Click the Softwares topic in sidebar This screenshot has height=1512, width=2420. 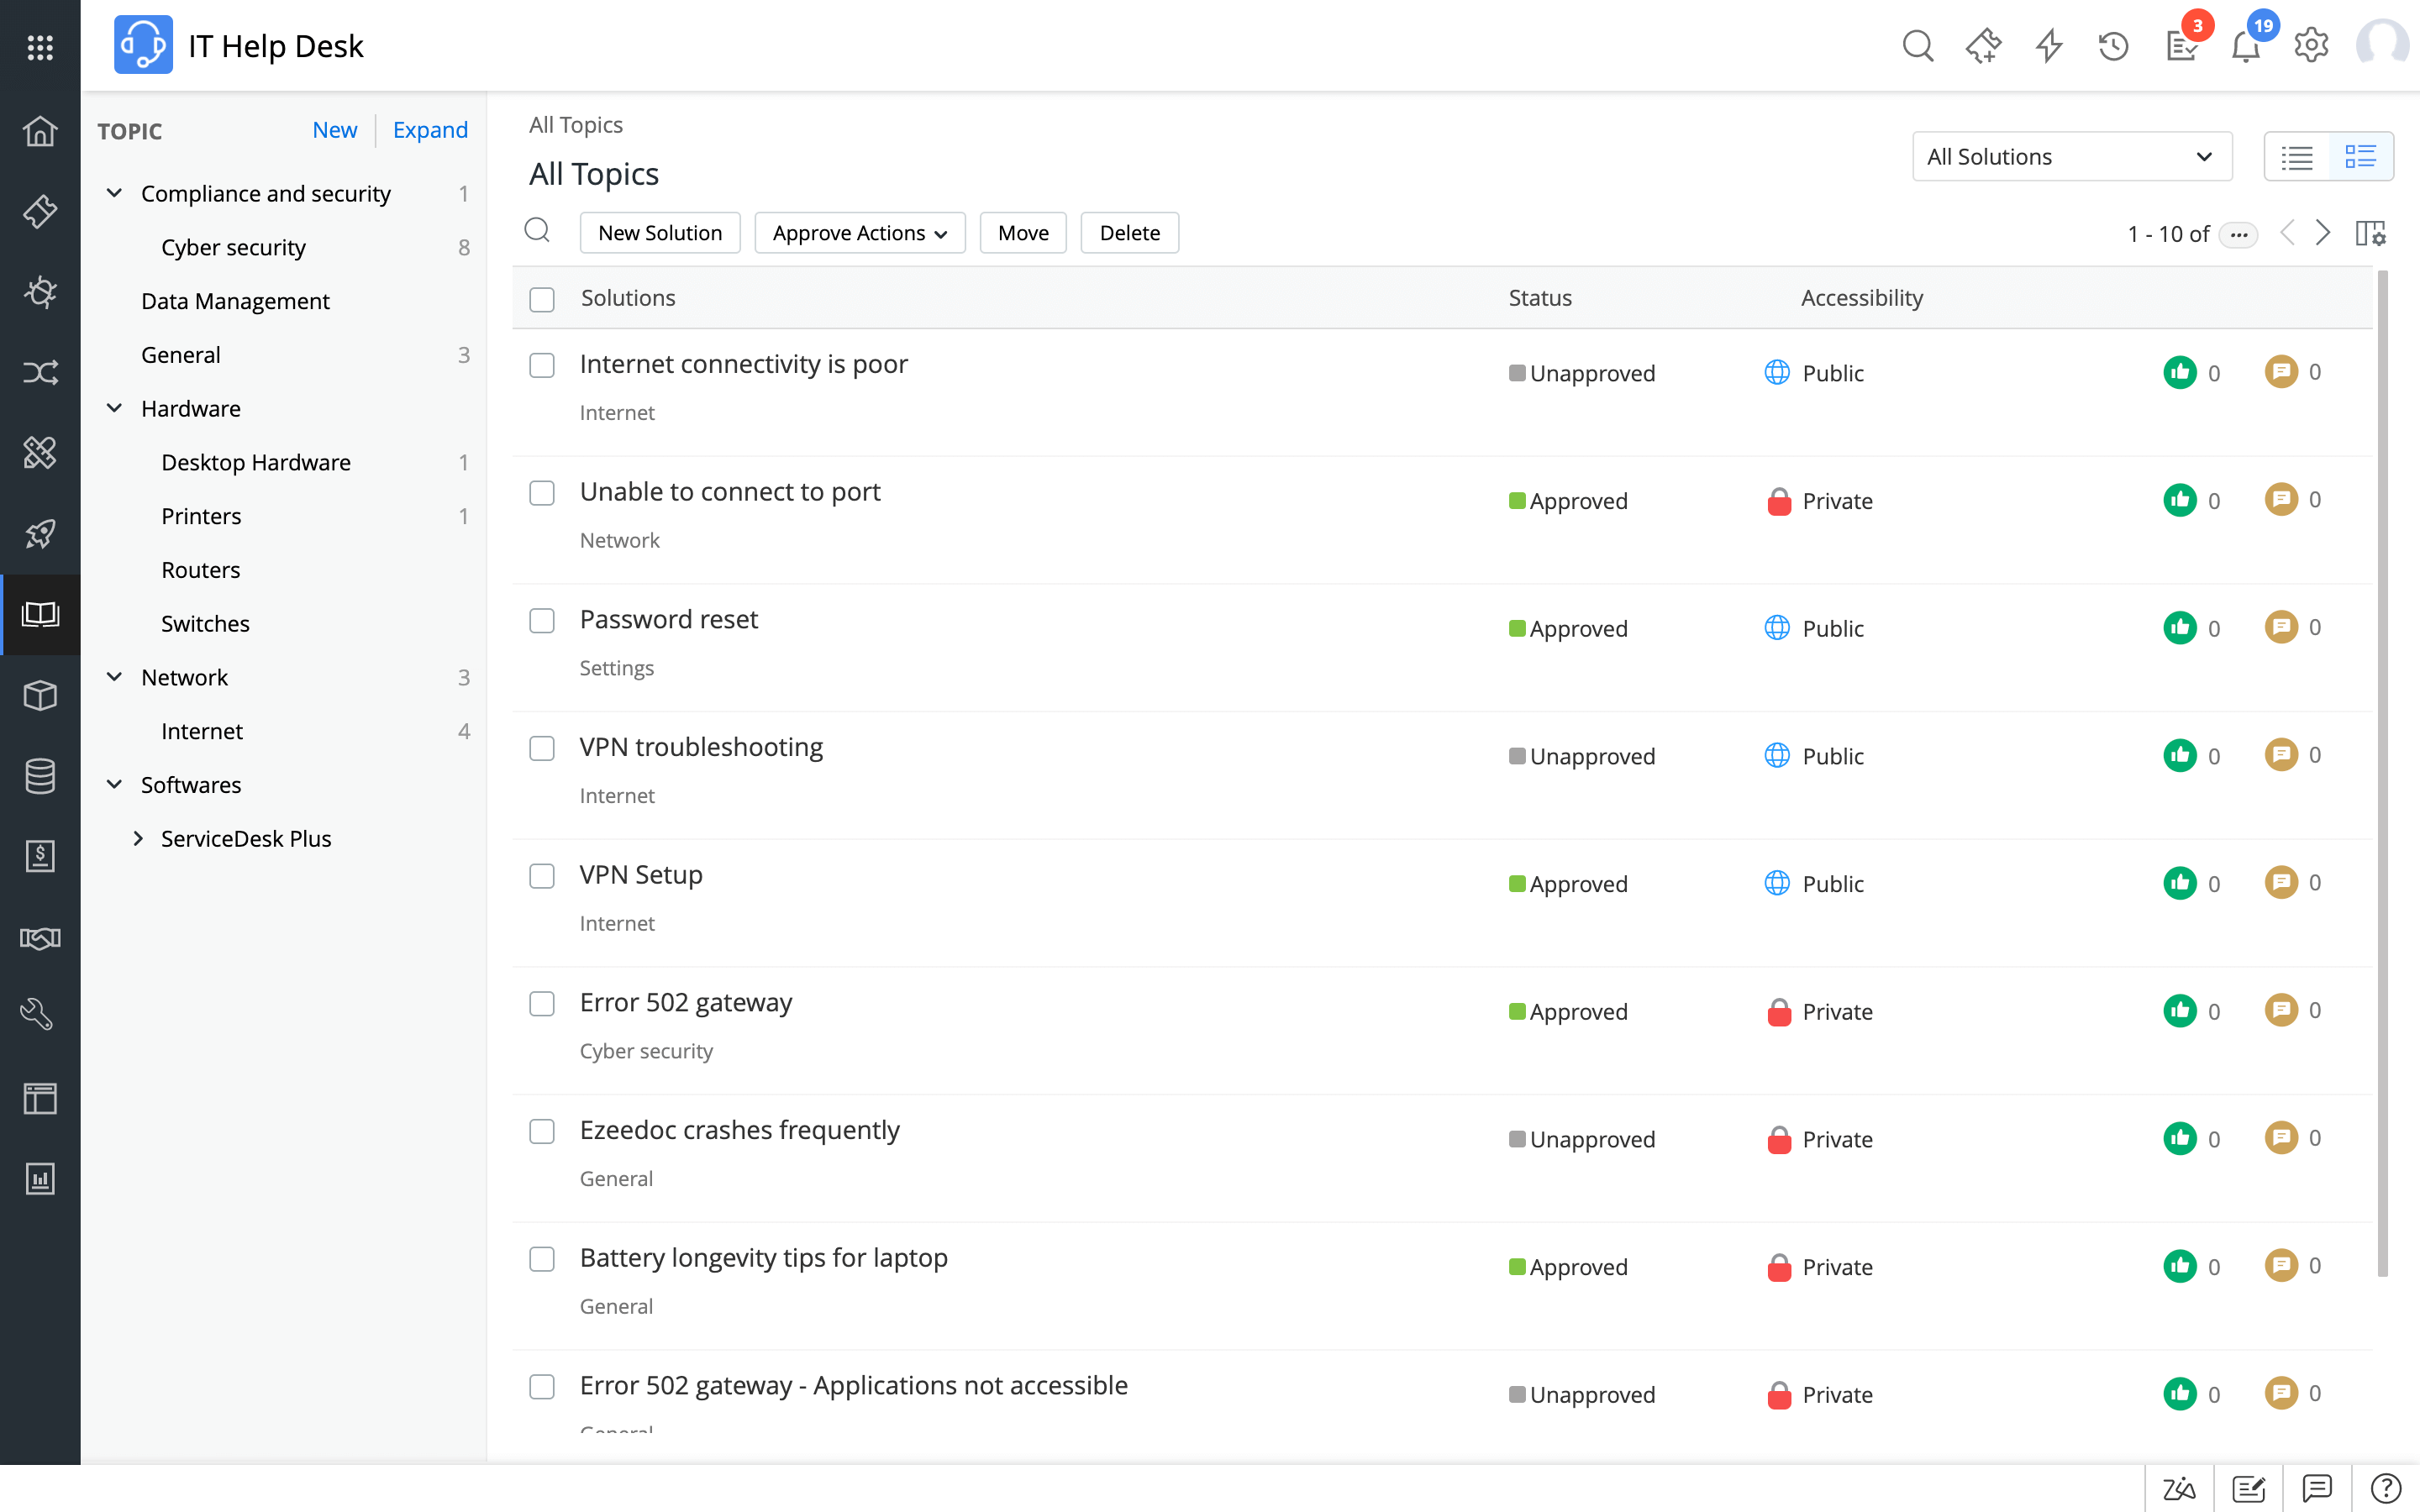(x=190, y=784)
